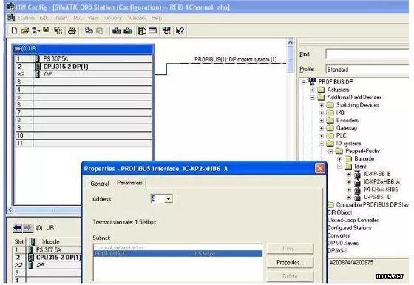This screenshot has width=414, height=285.
Task: Select the Closed-Loop Controller tree item
Action: (353, 220)
